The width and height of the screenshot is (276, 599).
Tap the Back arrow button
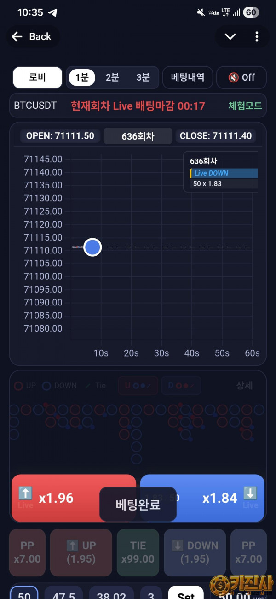click(x=31, y=37)
